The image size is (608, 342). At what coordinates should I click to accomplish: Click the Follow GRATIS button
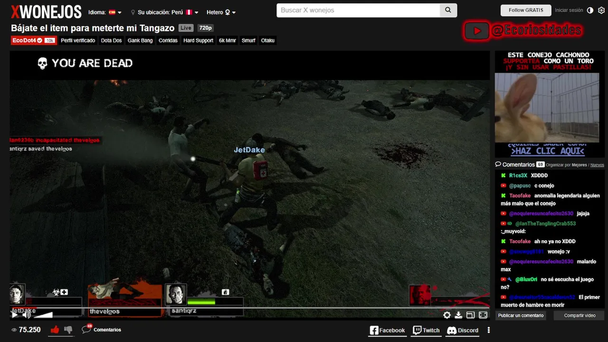526,10
